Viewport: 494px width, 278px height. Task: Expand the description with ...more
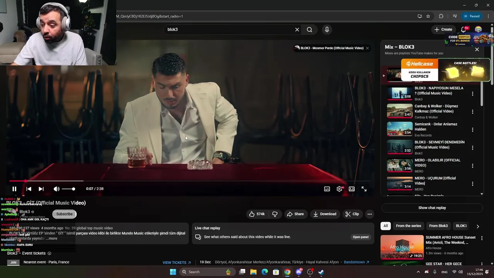[x=51, y=238]
